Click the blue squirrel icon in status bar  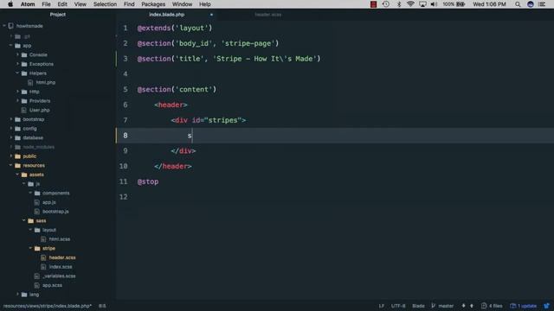coord(546,306)
